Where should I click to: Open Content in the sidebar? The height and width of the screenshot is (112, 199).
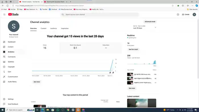(11, 47)
